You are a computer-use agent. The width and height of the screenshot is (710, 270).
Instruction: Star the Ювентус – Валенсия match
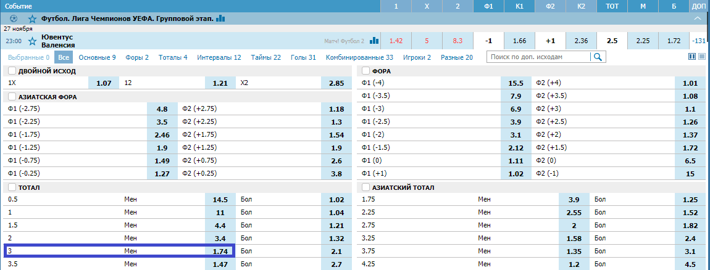click(x=32, y=41)
